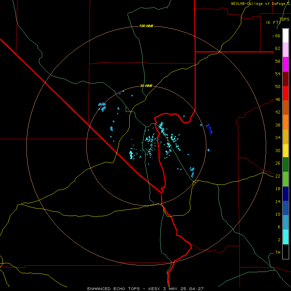
Task: Click the [K FT] units label
Action: pos(273,22)
